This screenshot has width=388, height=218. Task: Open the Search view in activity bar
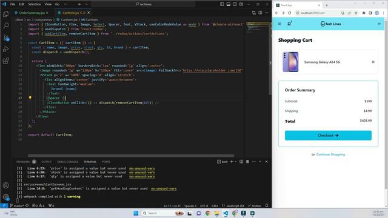click(x=5, y=25)
